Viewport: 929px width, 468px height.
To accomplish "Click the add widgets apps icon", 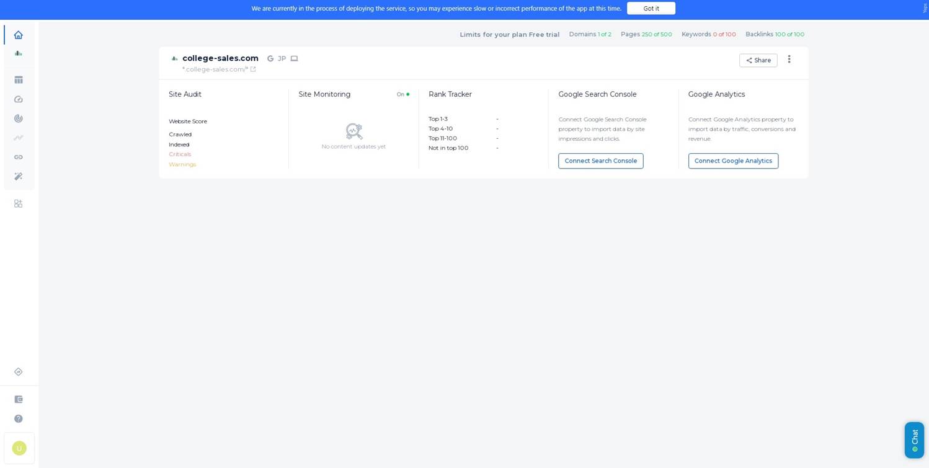I will pos(19,203).
